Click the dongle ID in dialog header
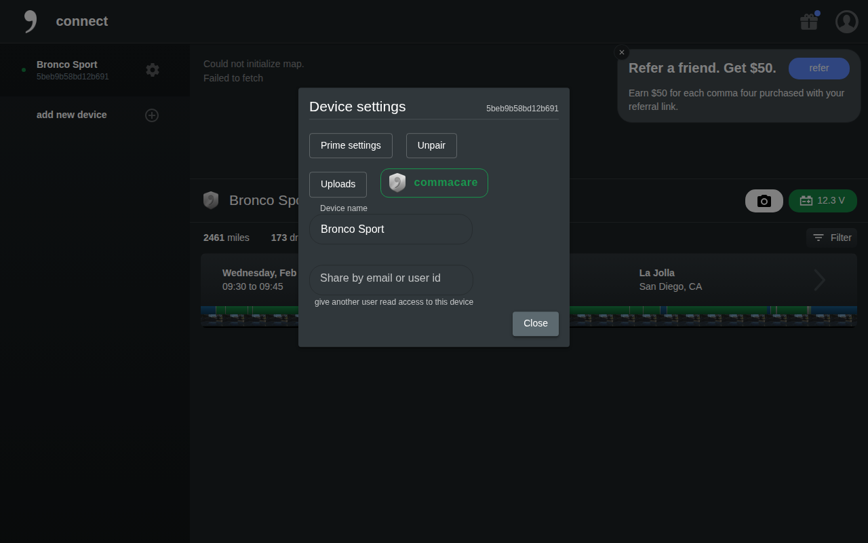The height and width of the screenshot is (543, 868). [522, 109]
